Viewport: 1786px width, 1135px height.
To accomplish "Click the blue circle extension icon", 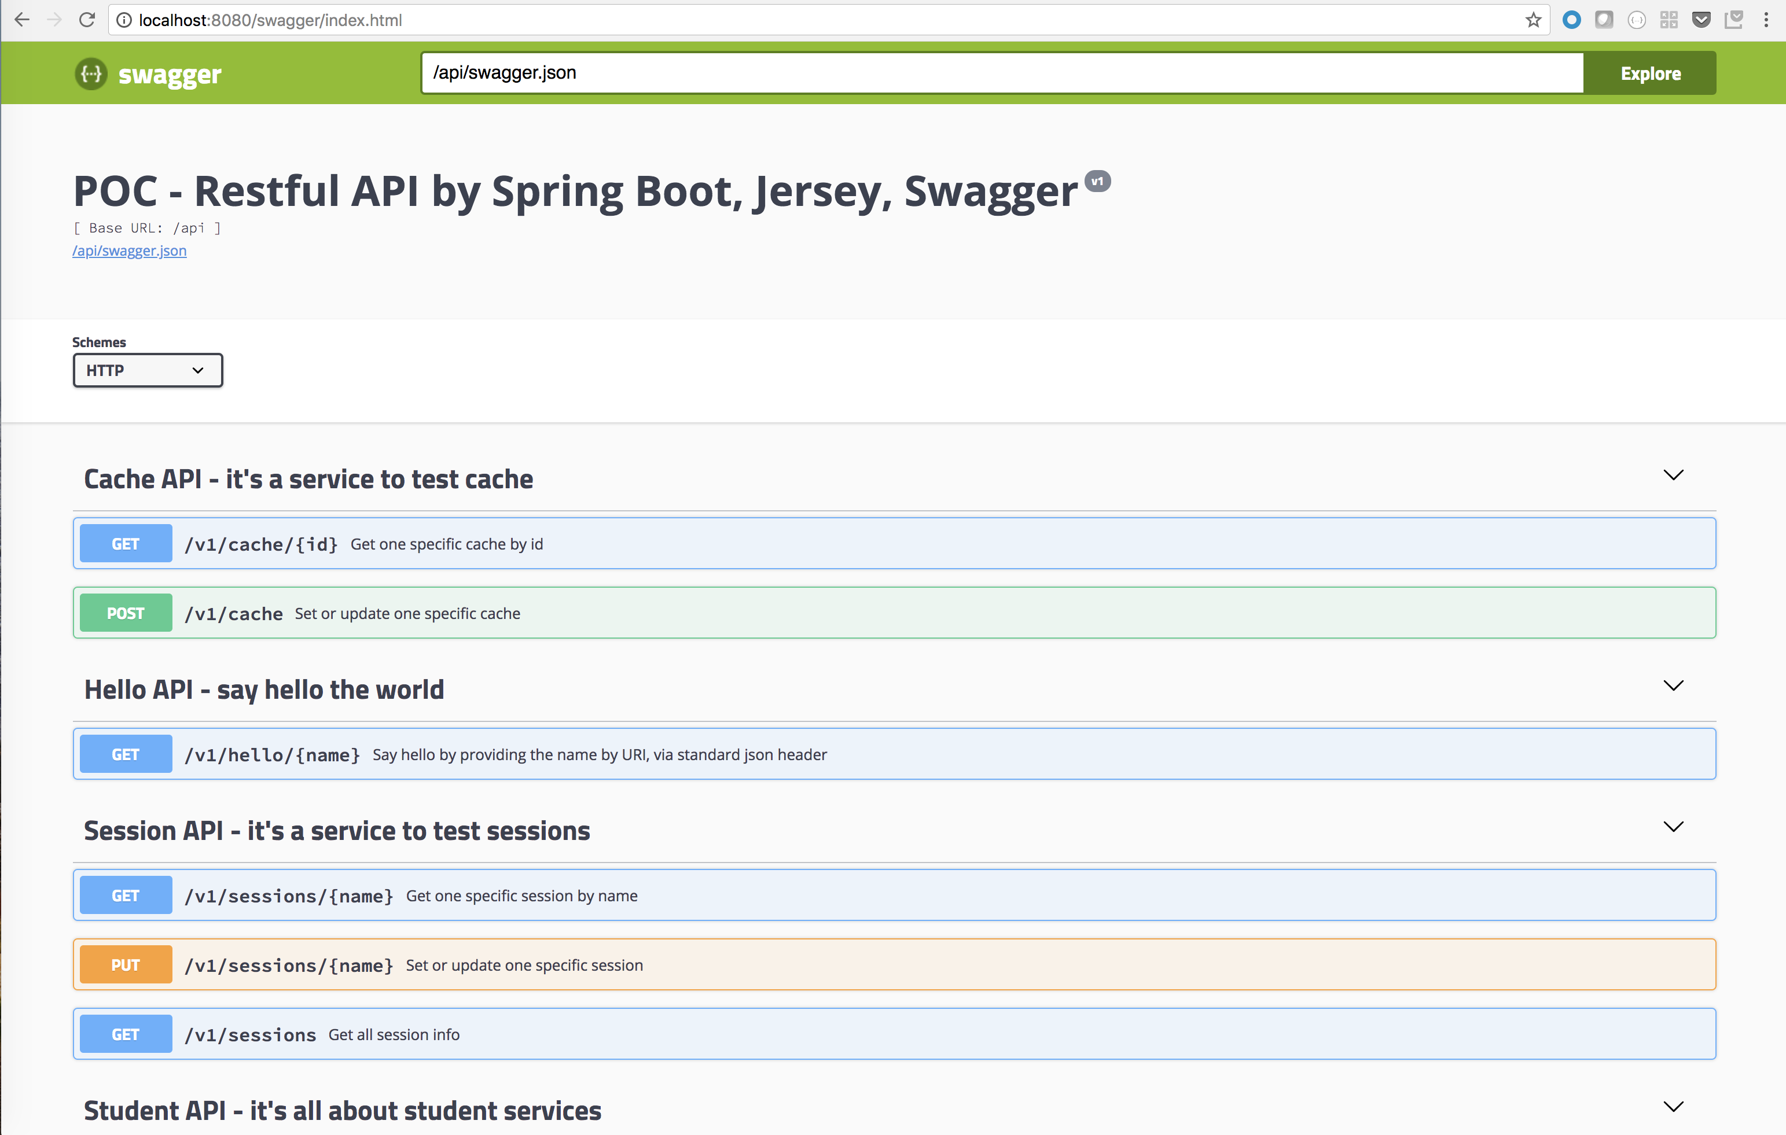I will pos(1571,20).
